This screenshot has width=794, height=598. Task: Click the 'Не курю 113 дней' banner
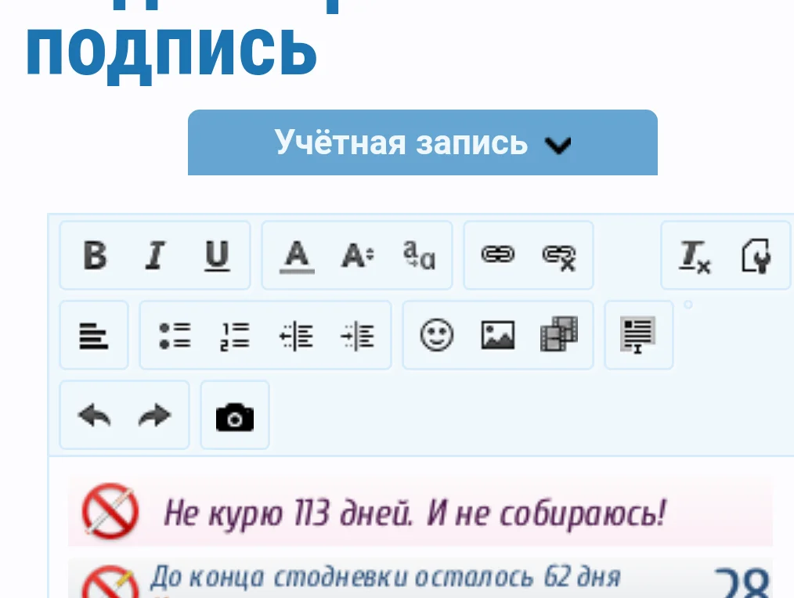(420, 513)
